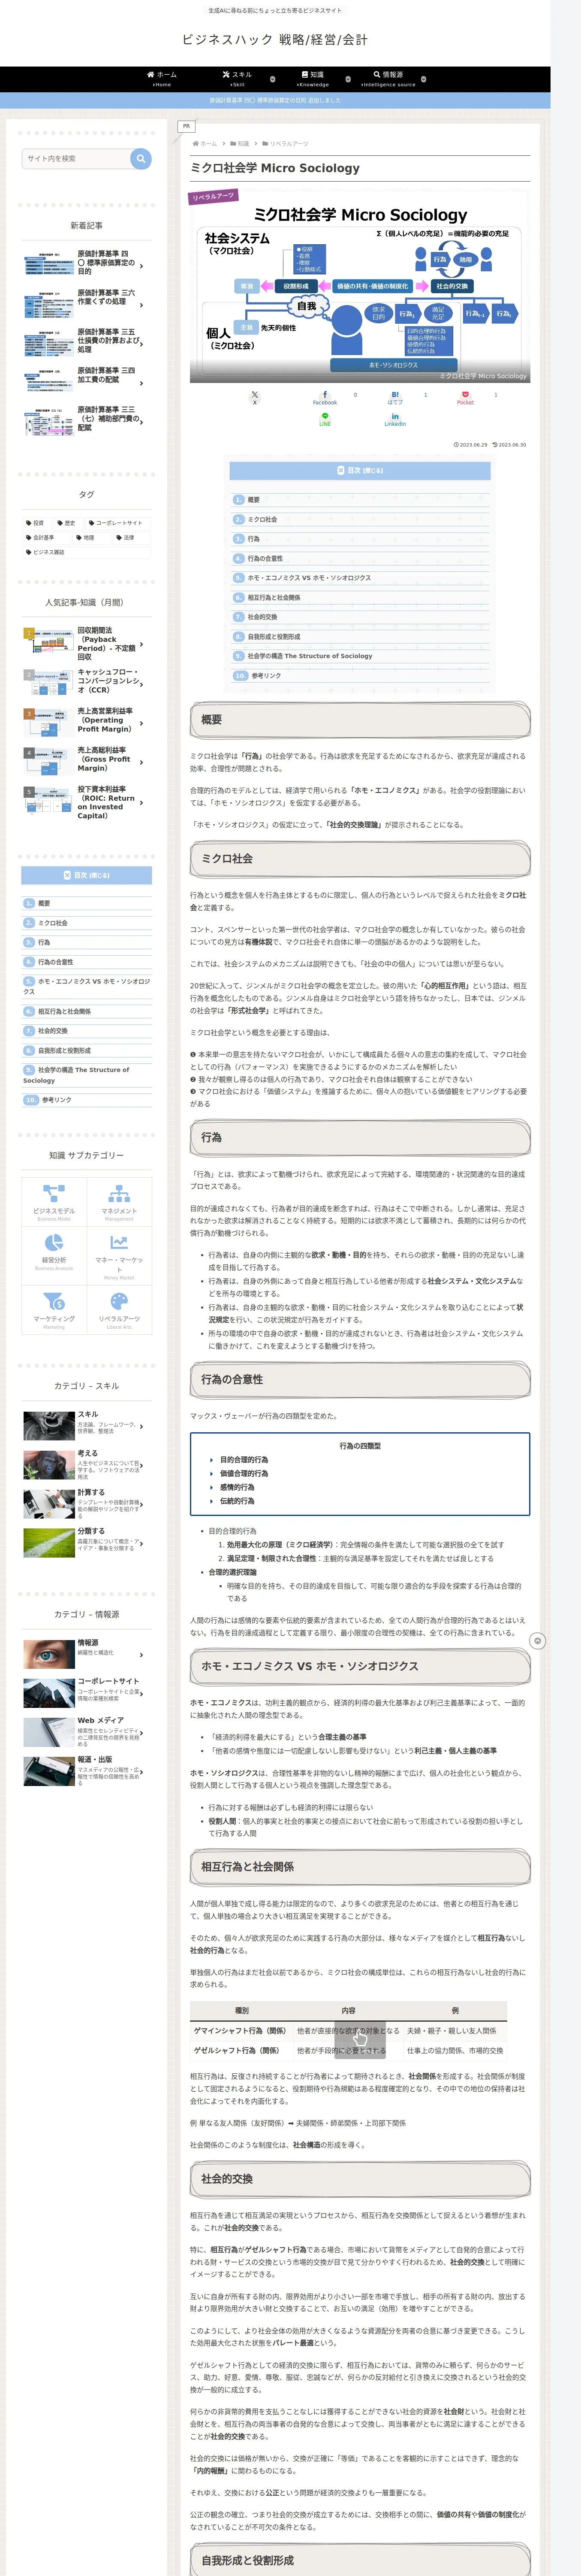Open the ホーム navigation menu item

point(162,79)
